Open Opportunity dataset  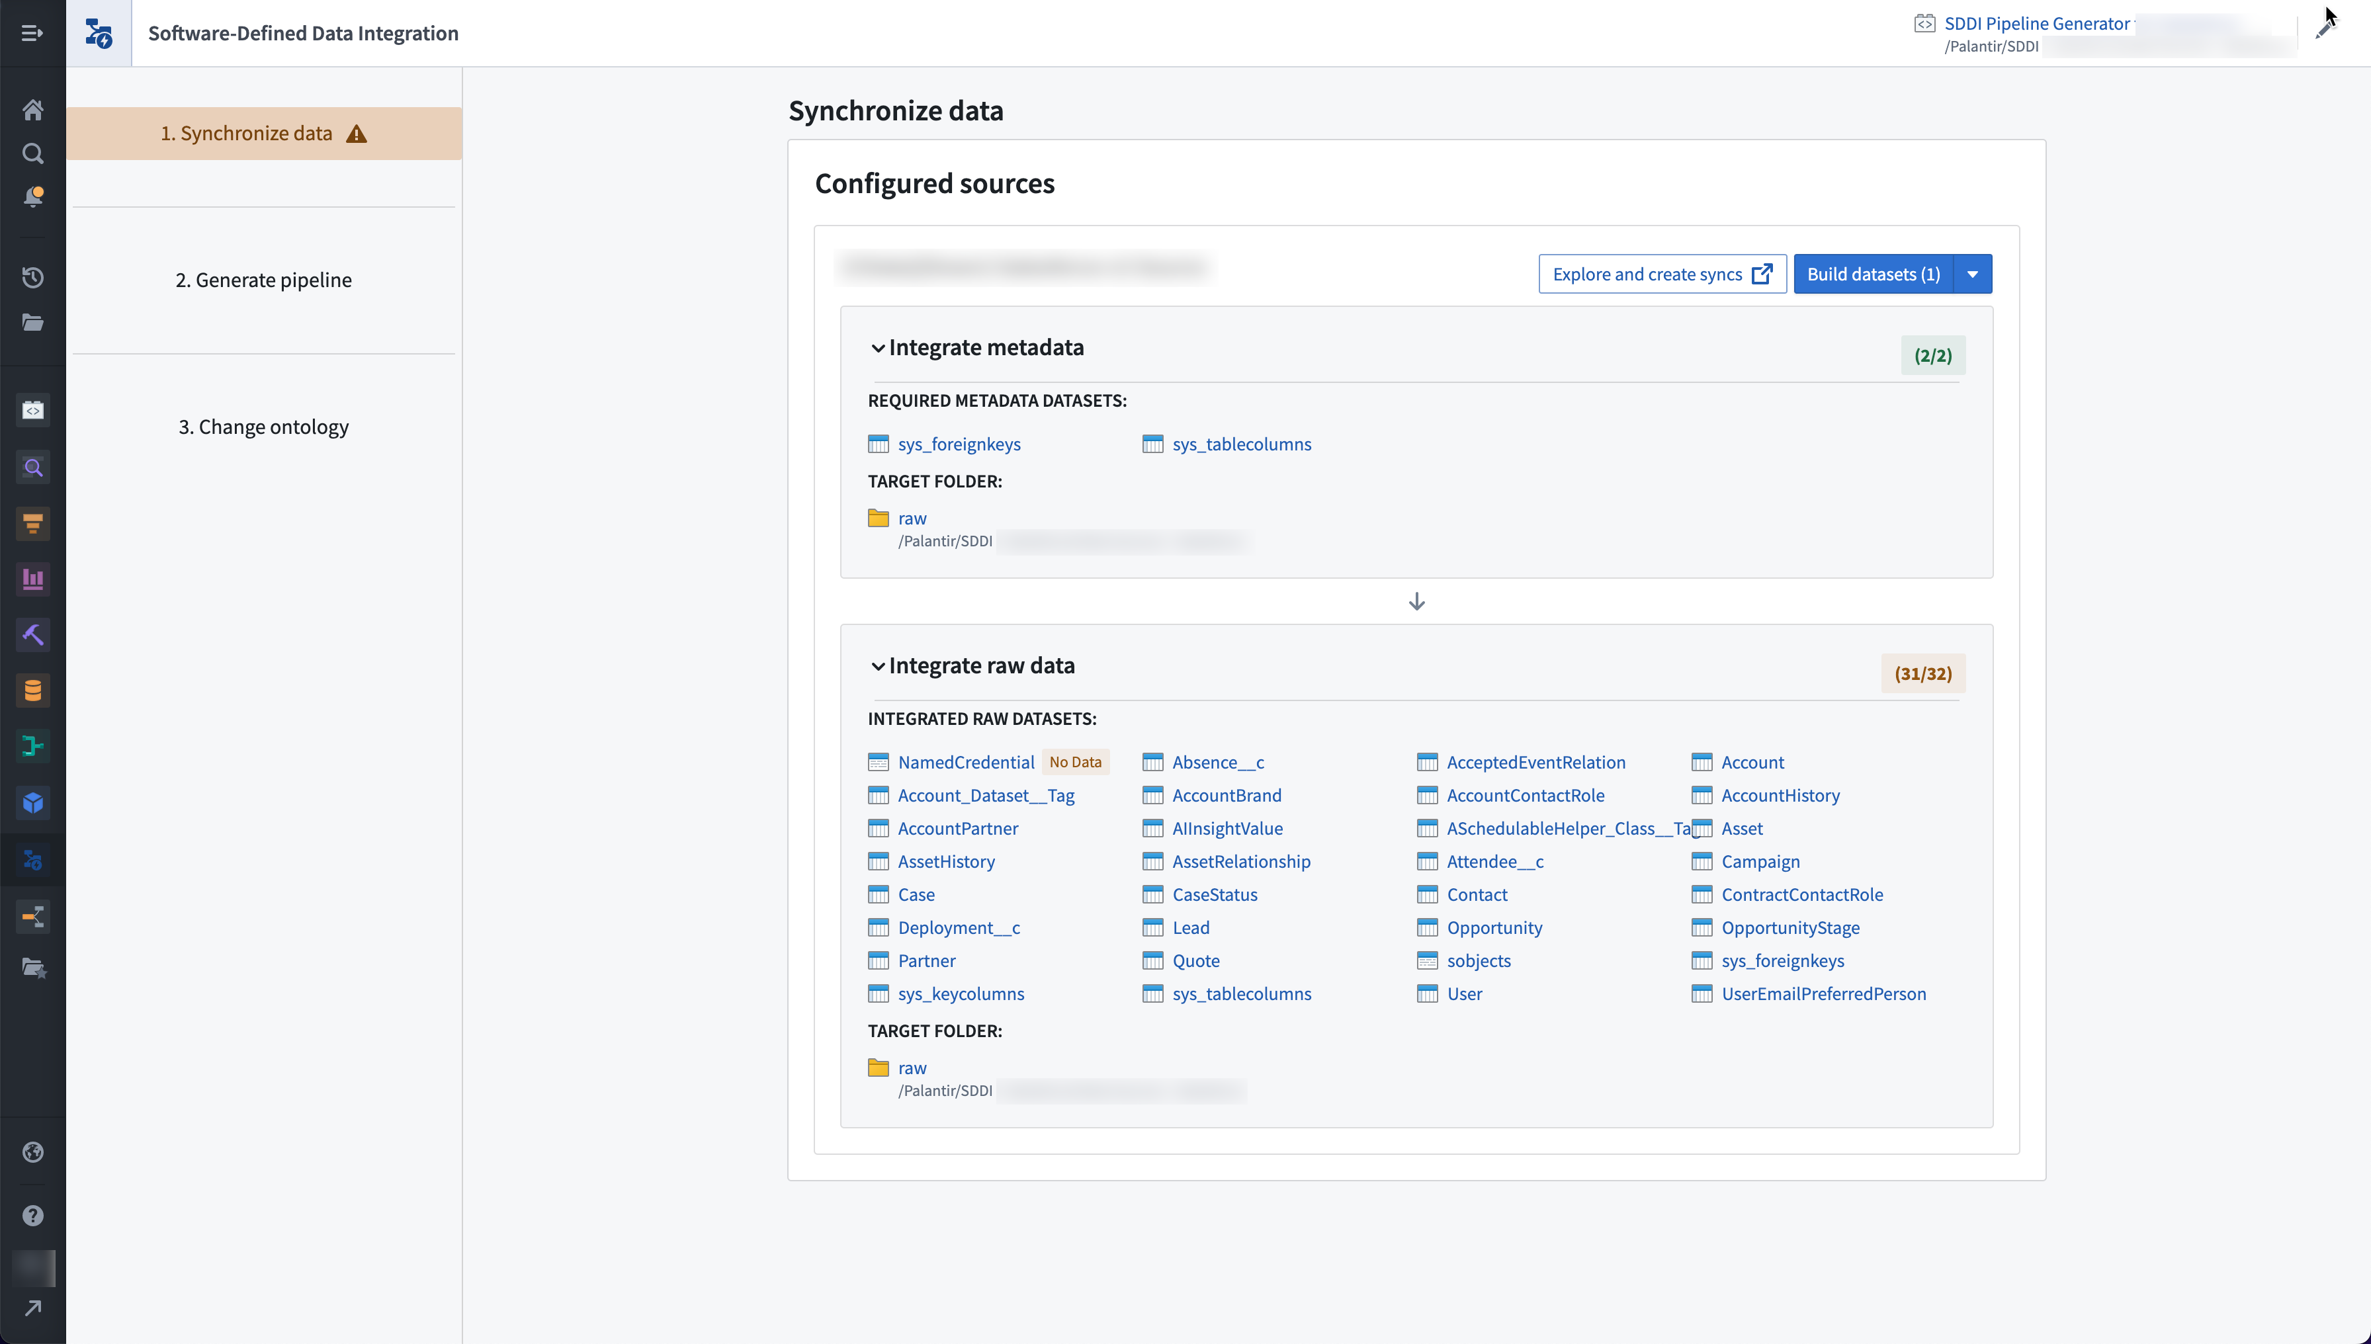[1494, 928]
